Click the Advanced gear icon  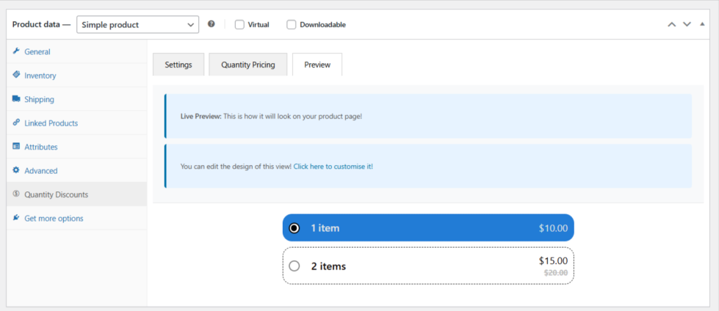pyautogui.click(x=16, y=170)
